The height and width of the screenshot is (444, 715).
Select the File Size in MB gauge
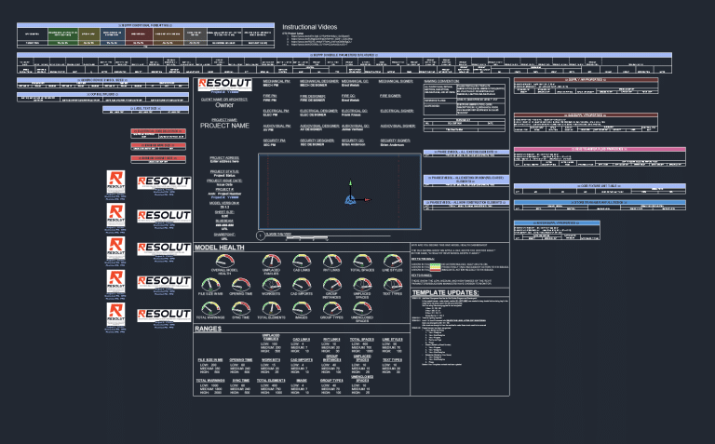coord(209,285)
